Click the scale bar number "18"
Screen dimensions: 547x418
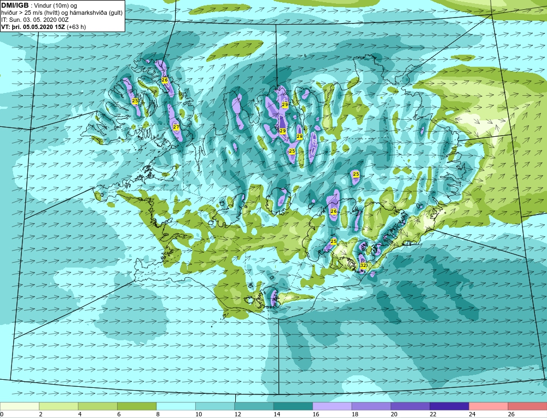point(355,414)
